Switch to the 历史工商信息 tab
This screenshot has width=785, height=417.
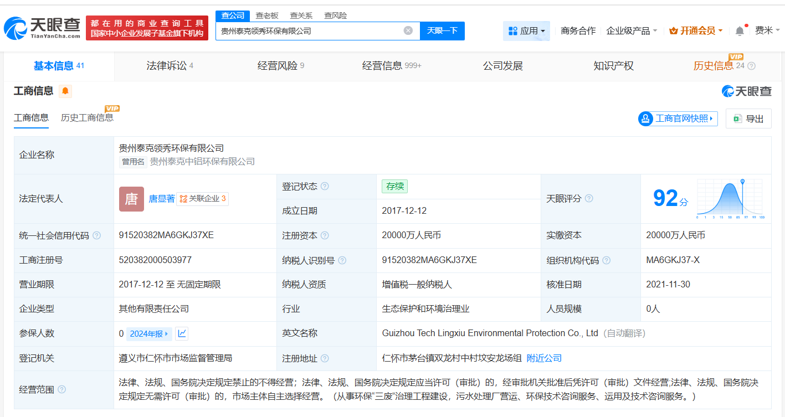(88, 118)
